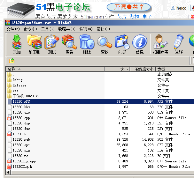Click the 添加 (Add) toolbar icon
Image resolution: width=194 pixels, height=178 pixels.
tap(17, 44)
